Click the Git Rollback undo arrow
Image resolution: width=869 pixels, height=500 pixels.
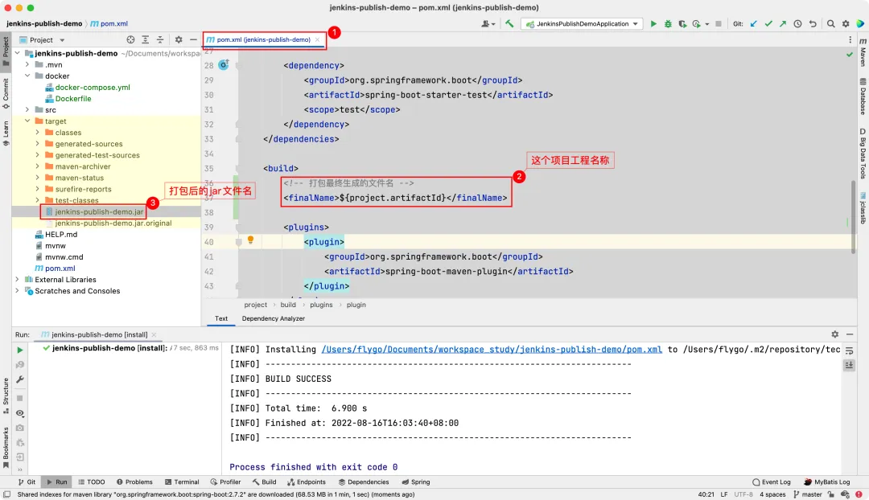[x=813, y=24]
